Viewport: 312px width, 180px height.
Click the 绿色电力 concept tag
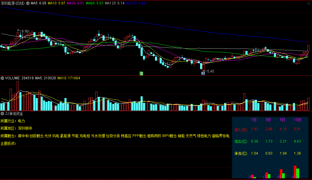click(x=204, y=136)
